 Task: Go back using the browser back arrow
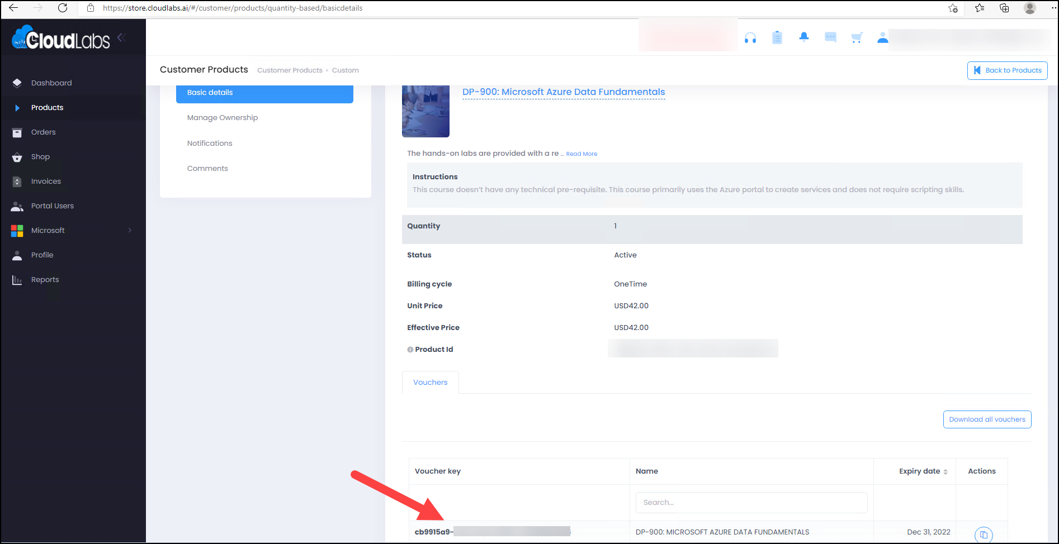pyautogui.click(x=13, y=8)
